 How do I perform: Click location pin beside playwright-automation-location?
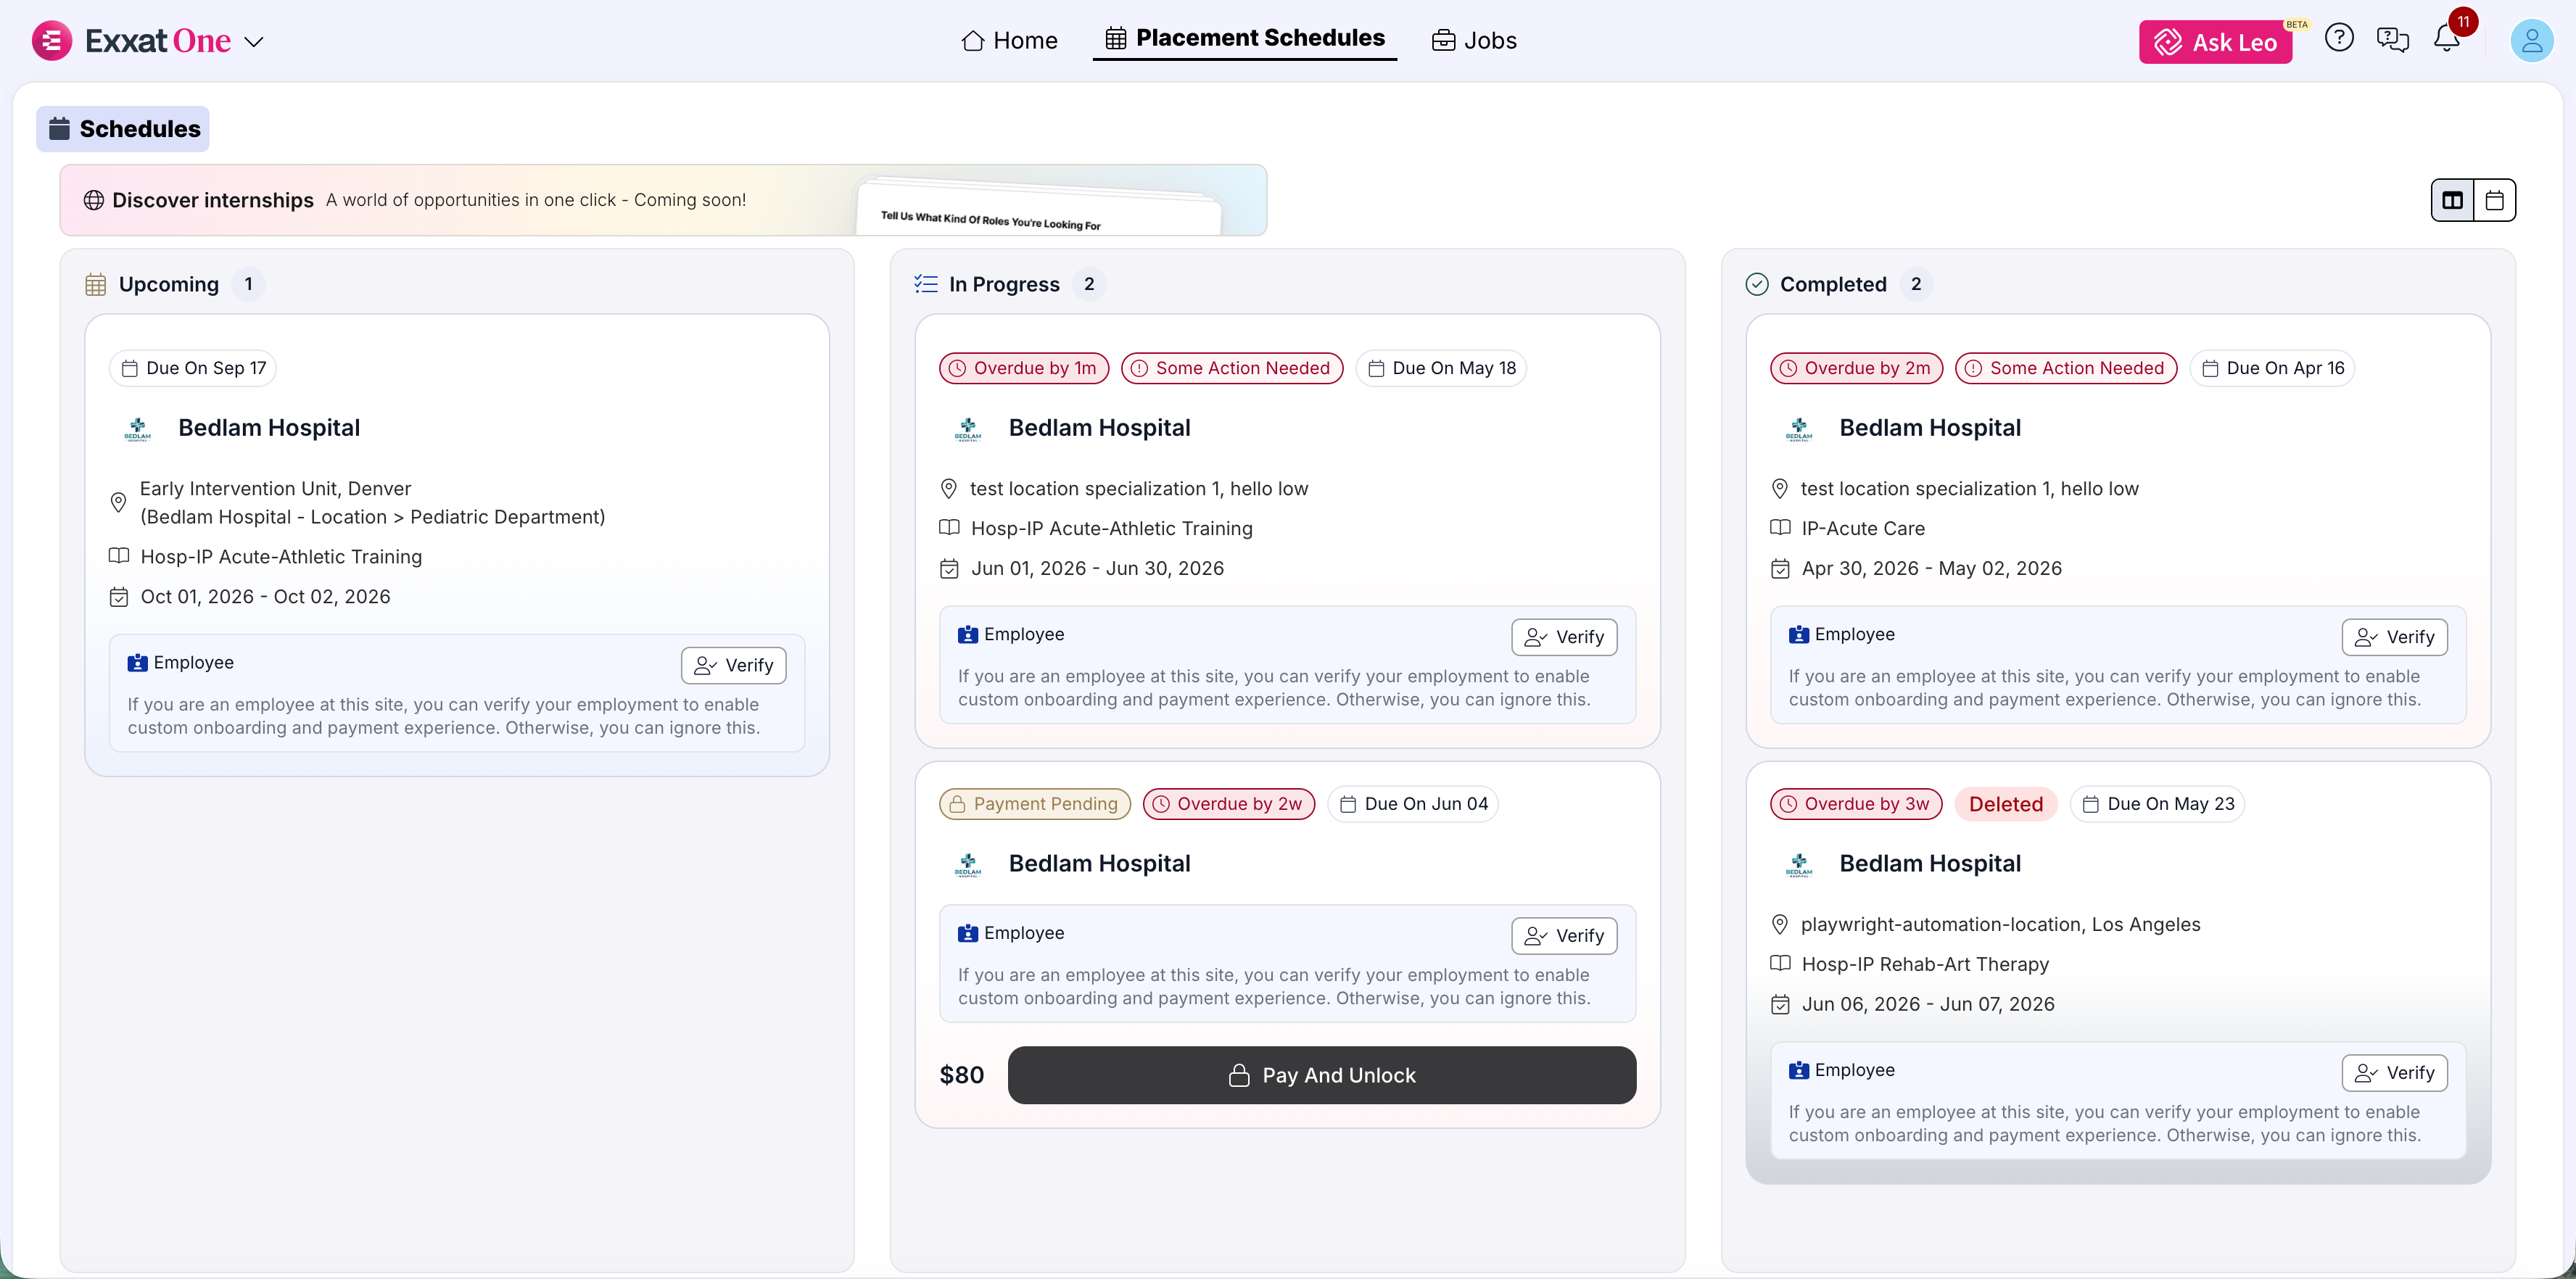click(x=1780, y=924)
